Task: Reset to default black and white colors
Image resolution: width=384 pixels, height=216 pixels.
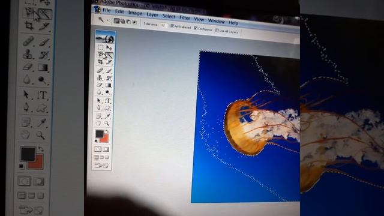Action: click(96, 140)
